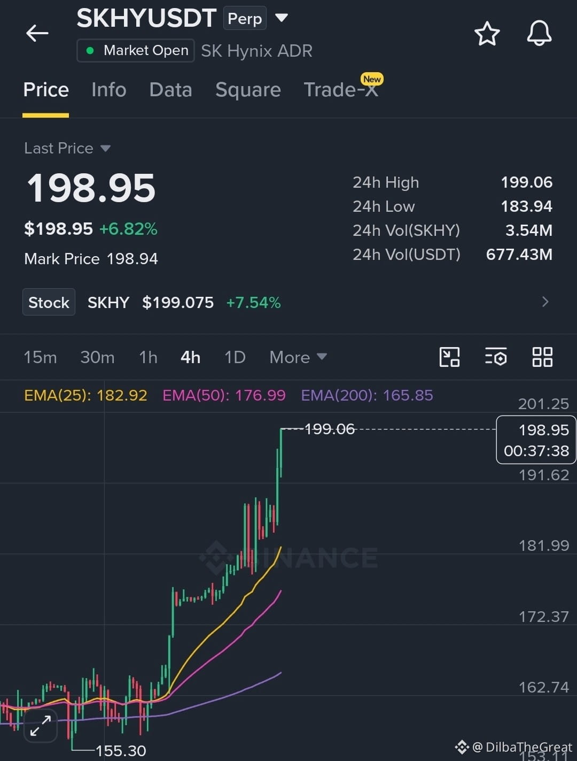Viewport: 577px width, 761px height.
Task: Open chart indicator settings icon
Action: [496, 357]
